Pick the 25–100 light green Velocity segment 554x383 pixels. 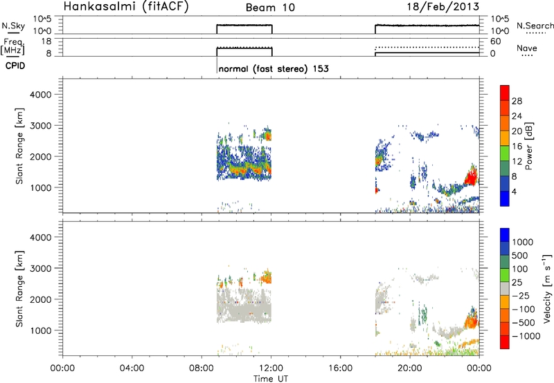[x=505, y=275]
